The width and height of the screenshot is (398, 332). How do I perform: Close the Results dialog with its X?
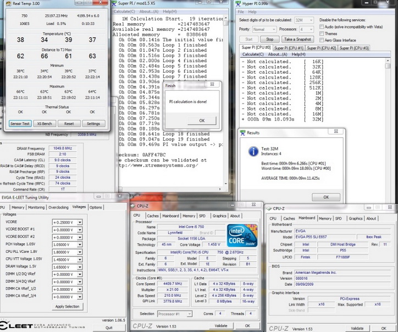click(336, 131)
